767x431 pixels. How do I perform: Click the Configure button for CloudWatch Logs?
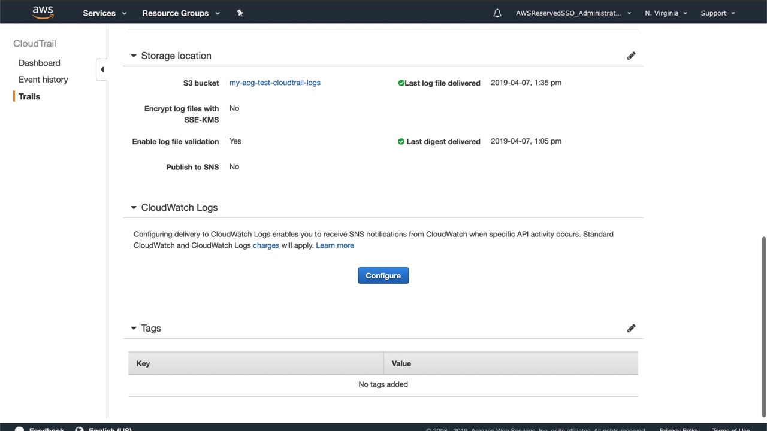coord(383,275)
